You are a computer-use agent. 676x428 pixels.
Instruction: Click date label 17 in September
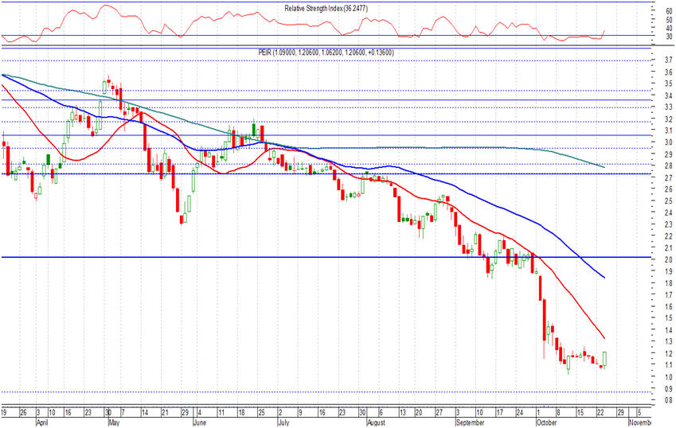coord(499,413)
